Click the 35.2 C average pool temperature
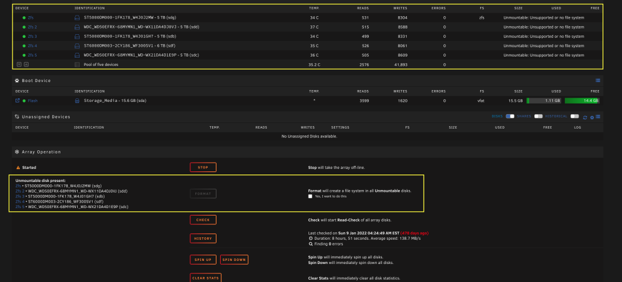Viewport: 622px width, 282px height. click(314, 65)
